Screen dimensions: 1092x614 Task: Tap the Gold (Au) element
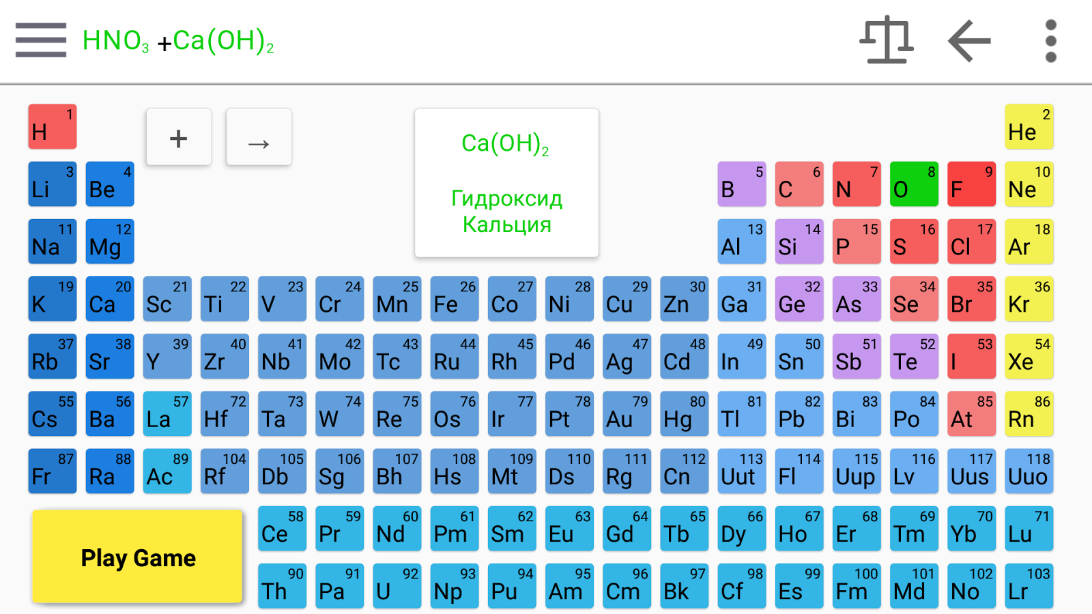point(627,413)
